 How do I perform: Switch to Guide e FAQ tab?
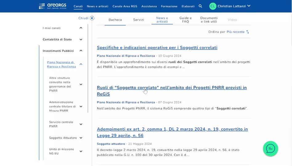tap(185, 20)
